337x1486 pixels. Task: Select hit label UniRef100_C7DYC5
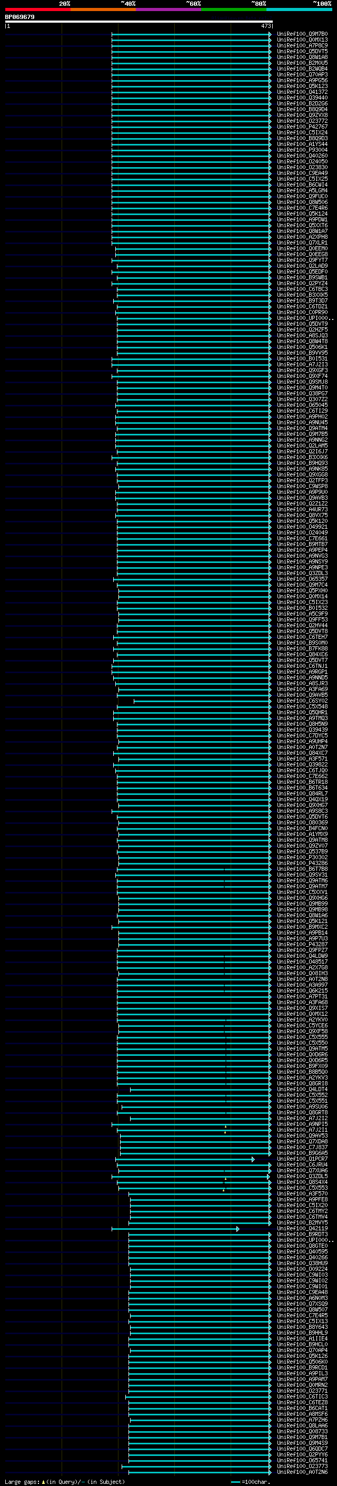(302, 735)
